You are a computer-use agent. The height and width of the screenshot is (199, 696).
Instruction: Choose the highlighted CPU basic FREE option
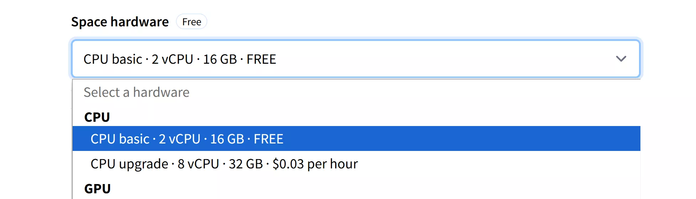point(187,139)
